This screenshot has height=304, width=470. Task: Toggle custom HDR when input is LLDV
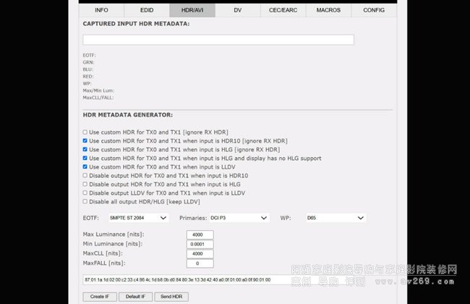[x=86, y=166]
